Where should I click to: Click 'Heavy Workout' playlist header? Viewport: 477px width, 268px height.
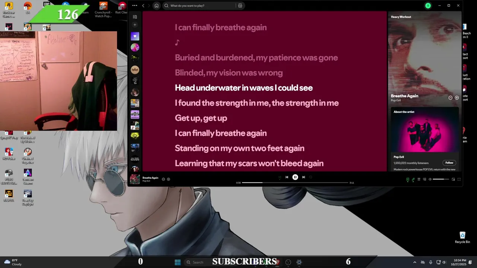point(401,17)
